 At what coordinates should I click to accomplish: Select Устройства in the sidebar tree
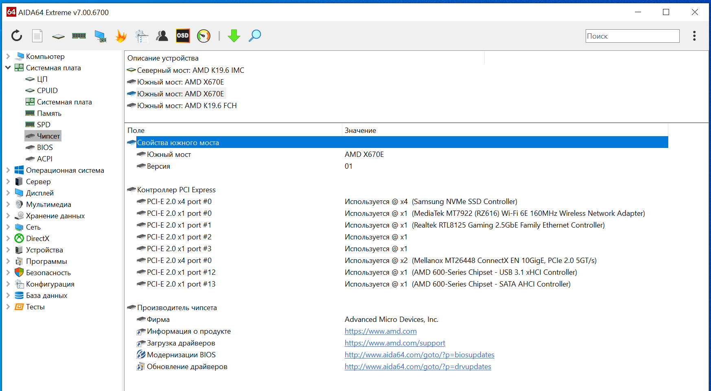44,250
